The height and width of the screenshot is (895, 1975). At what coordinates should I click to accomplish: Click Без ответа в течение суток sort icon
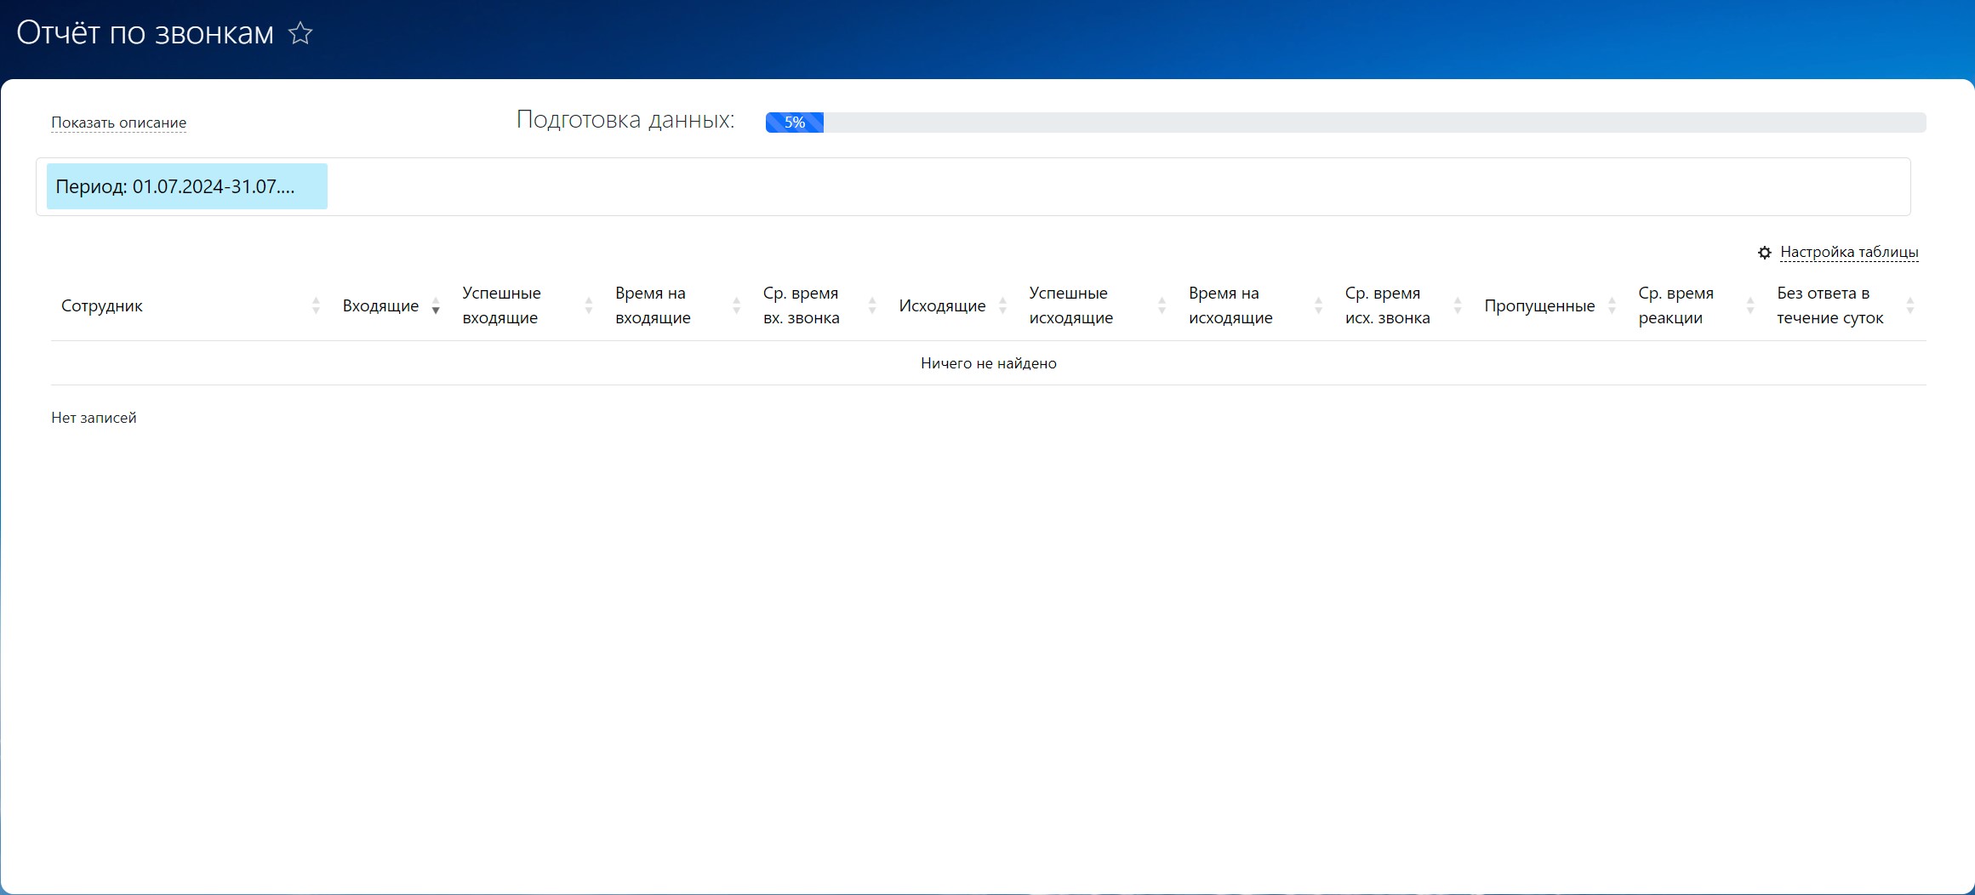tap(1910, 305)
